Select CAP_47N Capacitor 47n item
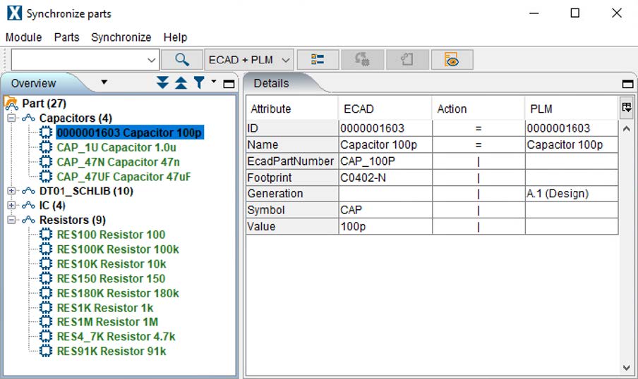This screenshot has height=379, width=638. tap(116, 162)
